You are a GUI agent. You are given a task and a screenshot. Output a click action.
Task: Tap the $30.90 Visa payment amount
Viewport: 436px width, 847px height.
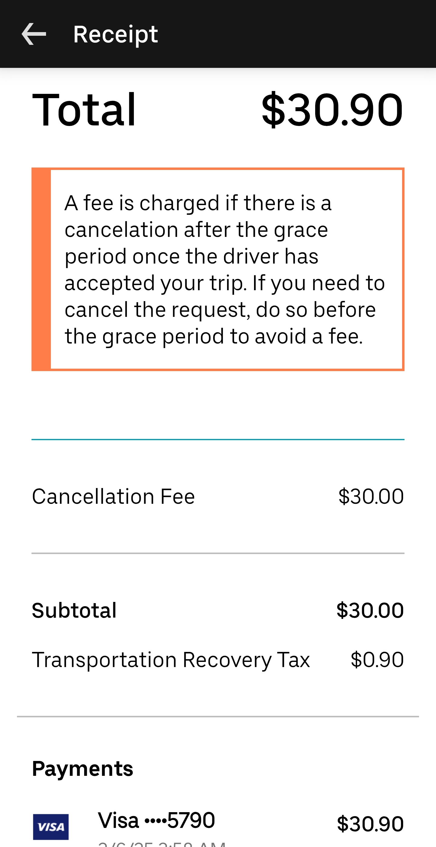370,824
